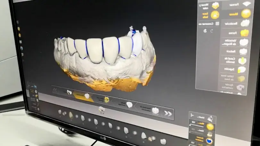Toggle the yellow upper jaw sphere icon
260x146 pixels.
[x=210, y=127]
